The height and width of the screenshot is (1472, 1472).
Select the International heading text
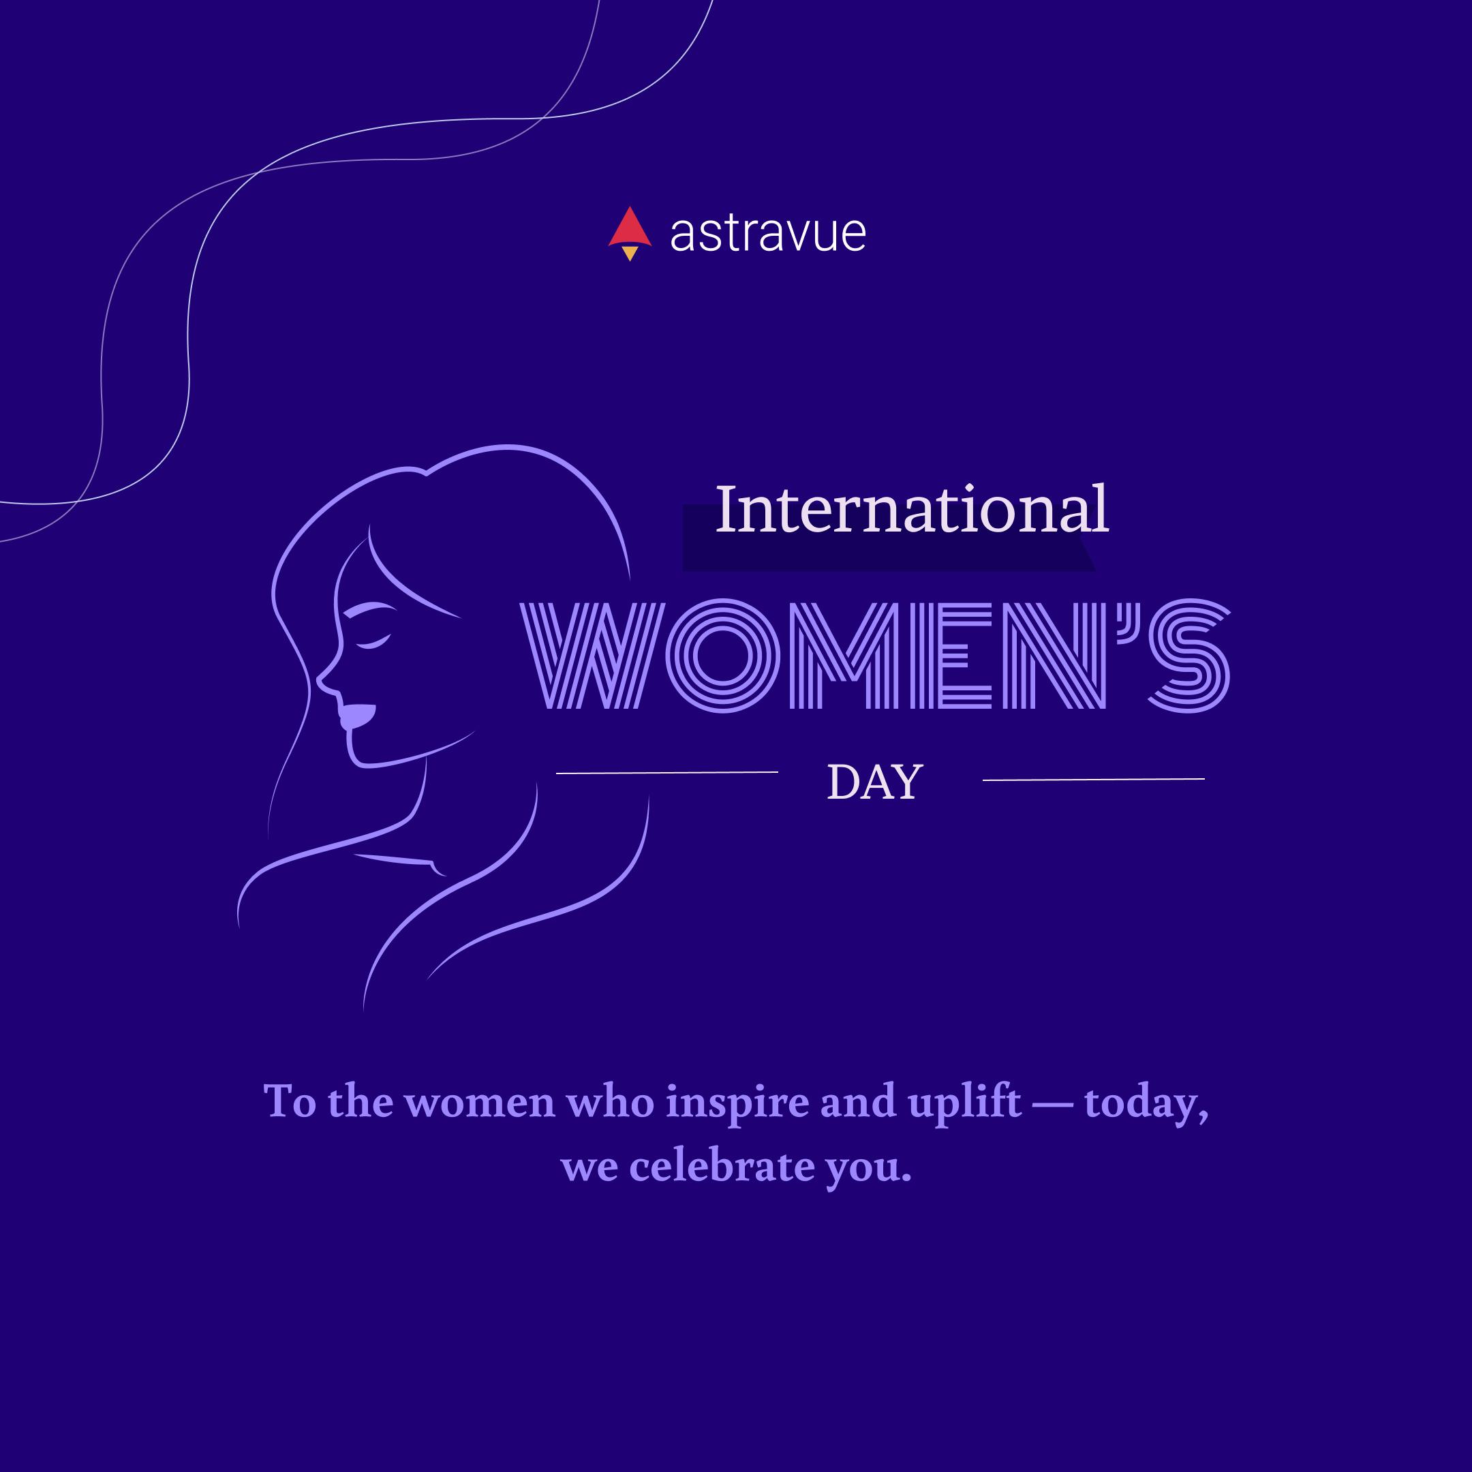911,509
